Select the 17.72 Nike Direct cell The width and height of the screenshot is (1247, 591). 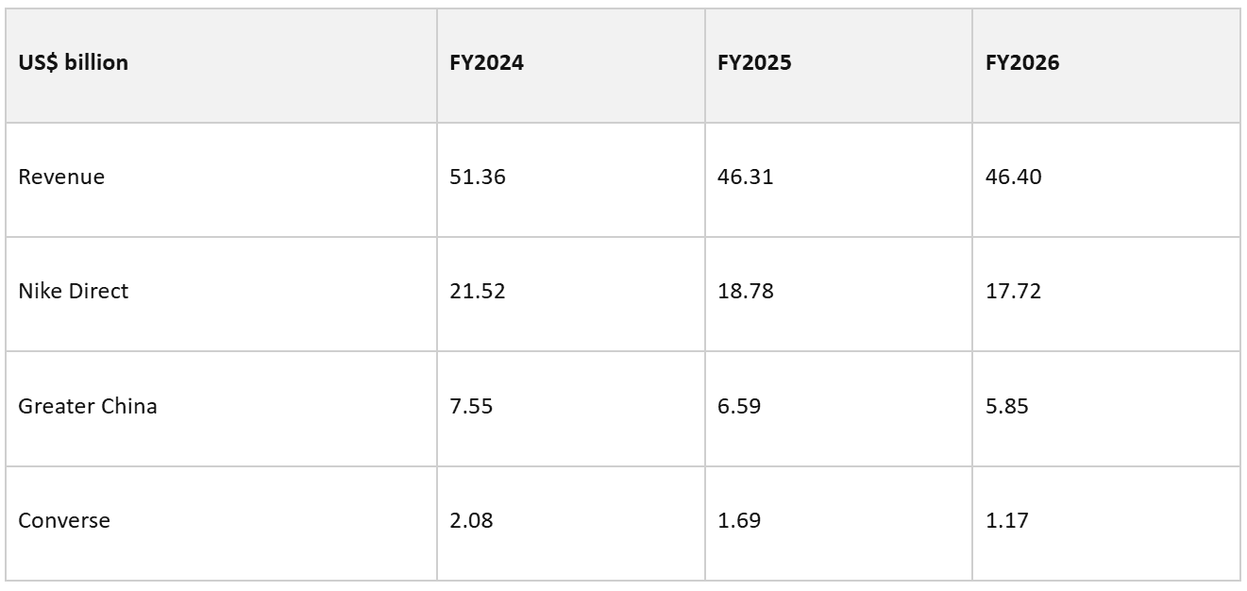[1106, 294]
